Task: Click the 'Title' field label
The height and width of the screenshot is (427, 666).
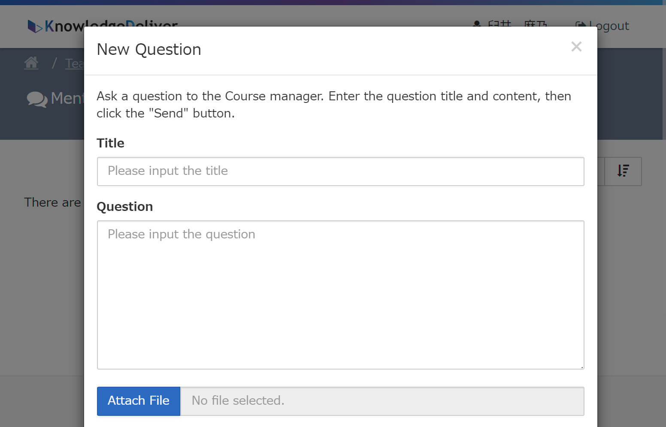Action: (x=110, y=143)
